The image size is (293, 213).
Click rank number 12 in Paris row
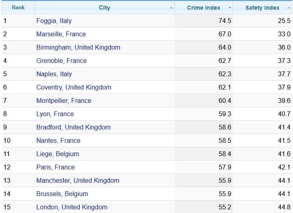[7, 167]
